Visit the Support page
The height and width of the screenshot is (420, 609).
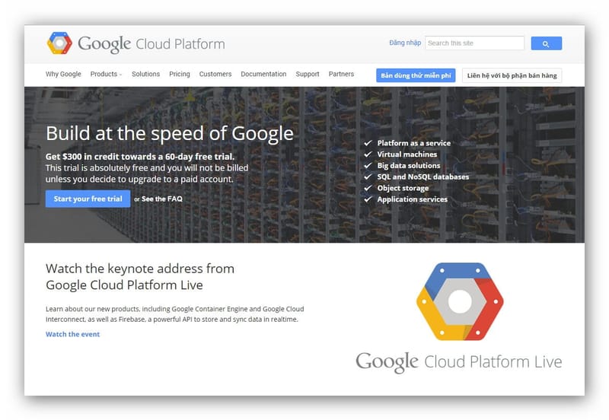308,74
